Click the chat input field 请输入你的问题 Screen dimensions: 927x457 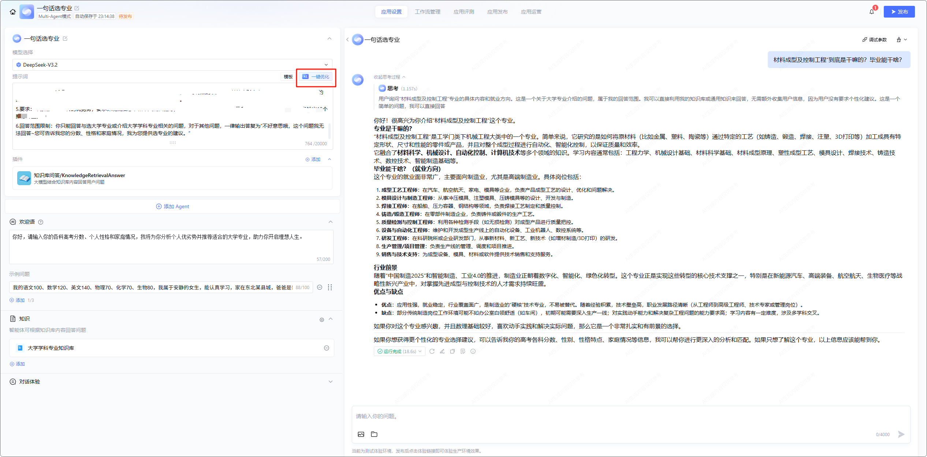[x=622, y=416]
